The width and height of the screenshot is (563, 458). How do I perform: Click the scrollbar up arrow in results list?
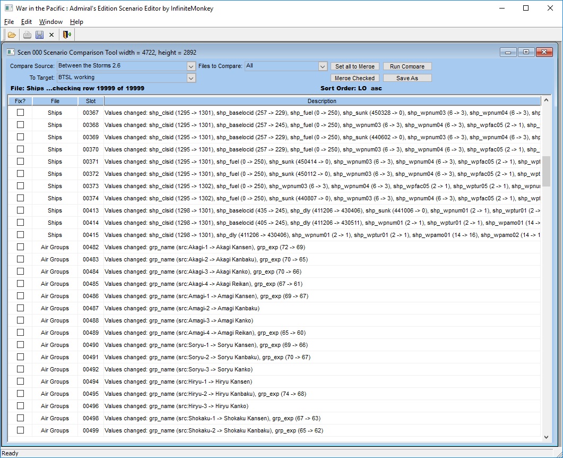point(546,100)
